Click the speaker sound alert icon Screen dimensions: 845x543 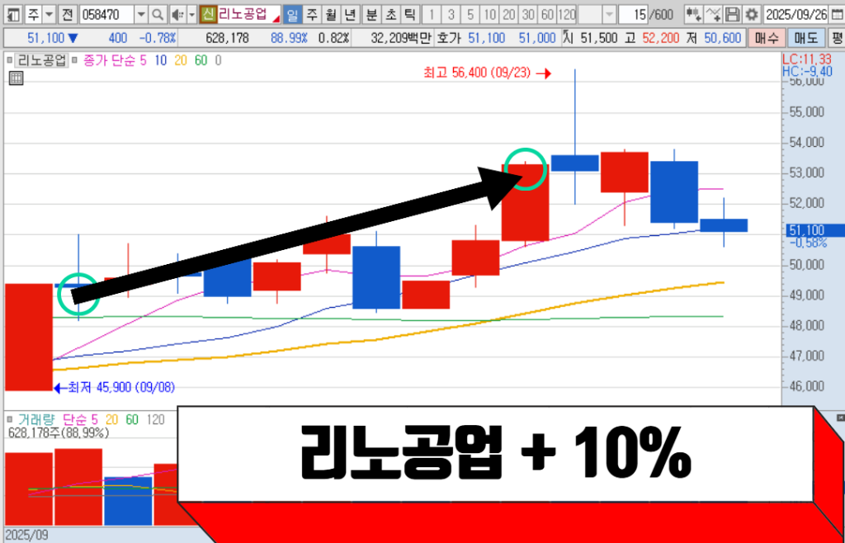(x=177, y=15)
